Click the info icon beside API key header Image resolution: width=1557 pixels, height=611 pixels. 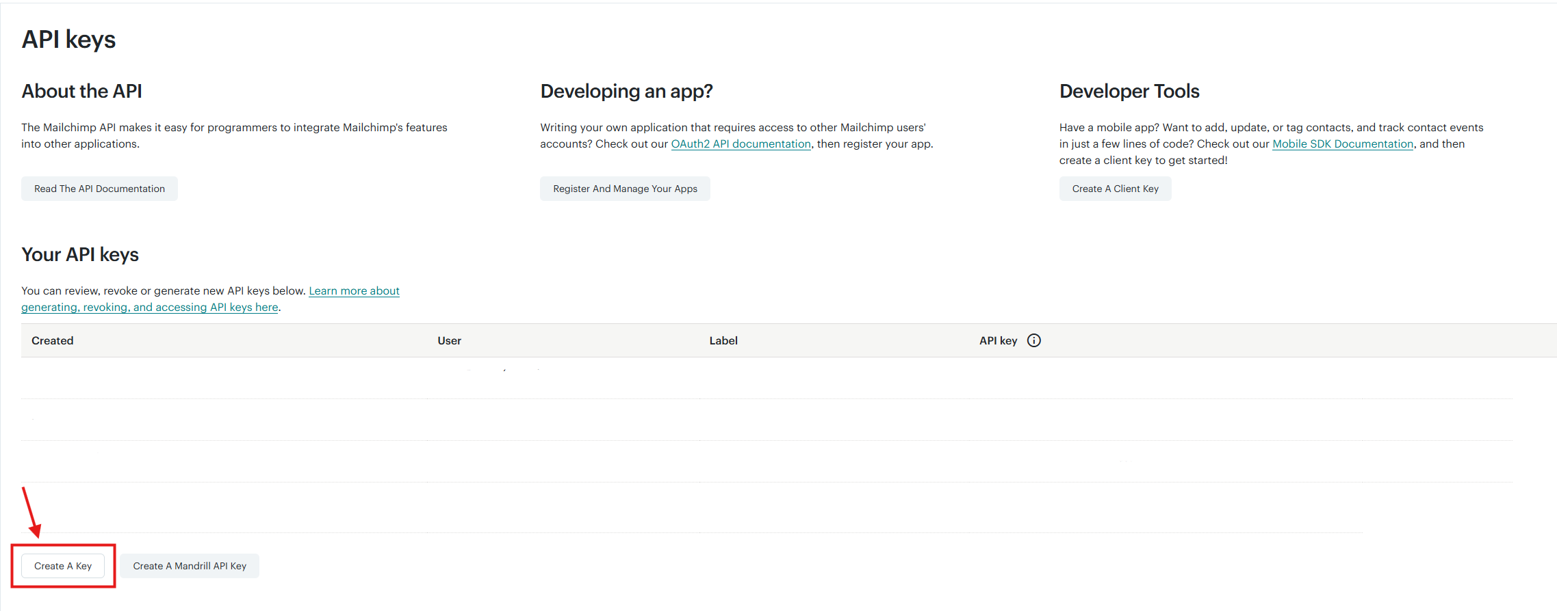click(1033, 340)
